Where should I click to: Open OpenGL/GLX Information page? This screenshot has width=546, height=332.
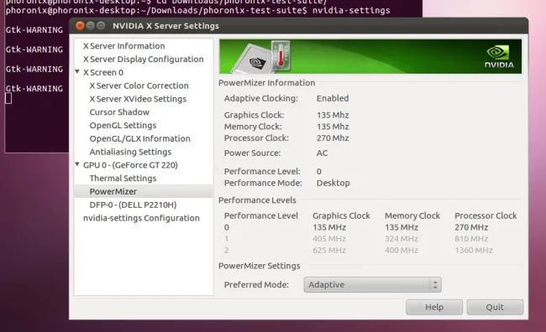[140, 138]
